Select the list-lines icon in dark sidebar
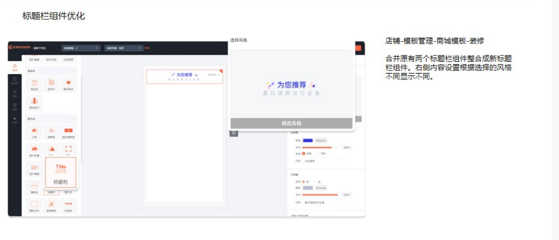The height and width of the screenshot is (240, 559). (15, 106)
